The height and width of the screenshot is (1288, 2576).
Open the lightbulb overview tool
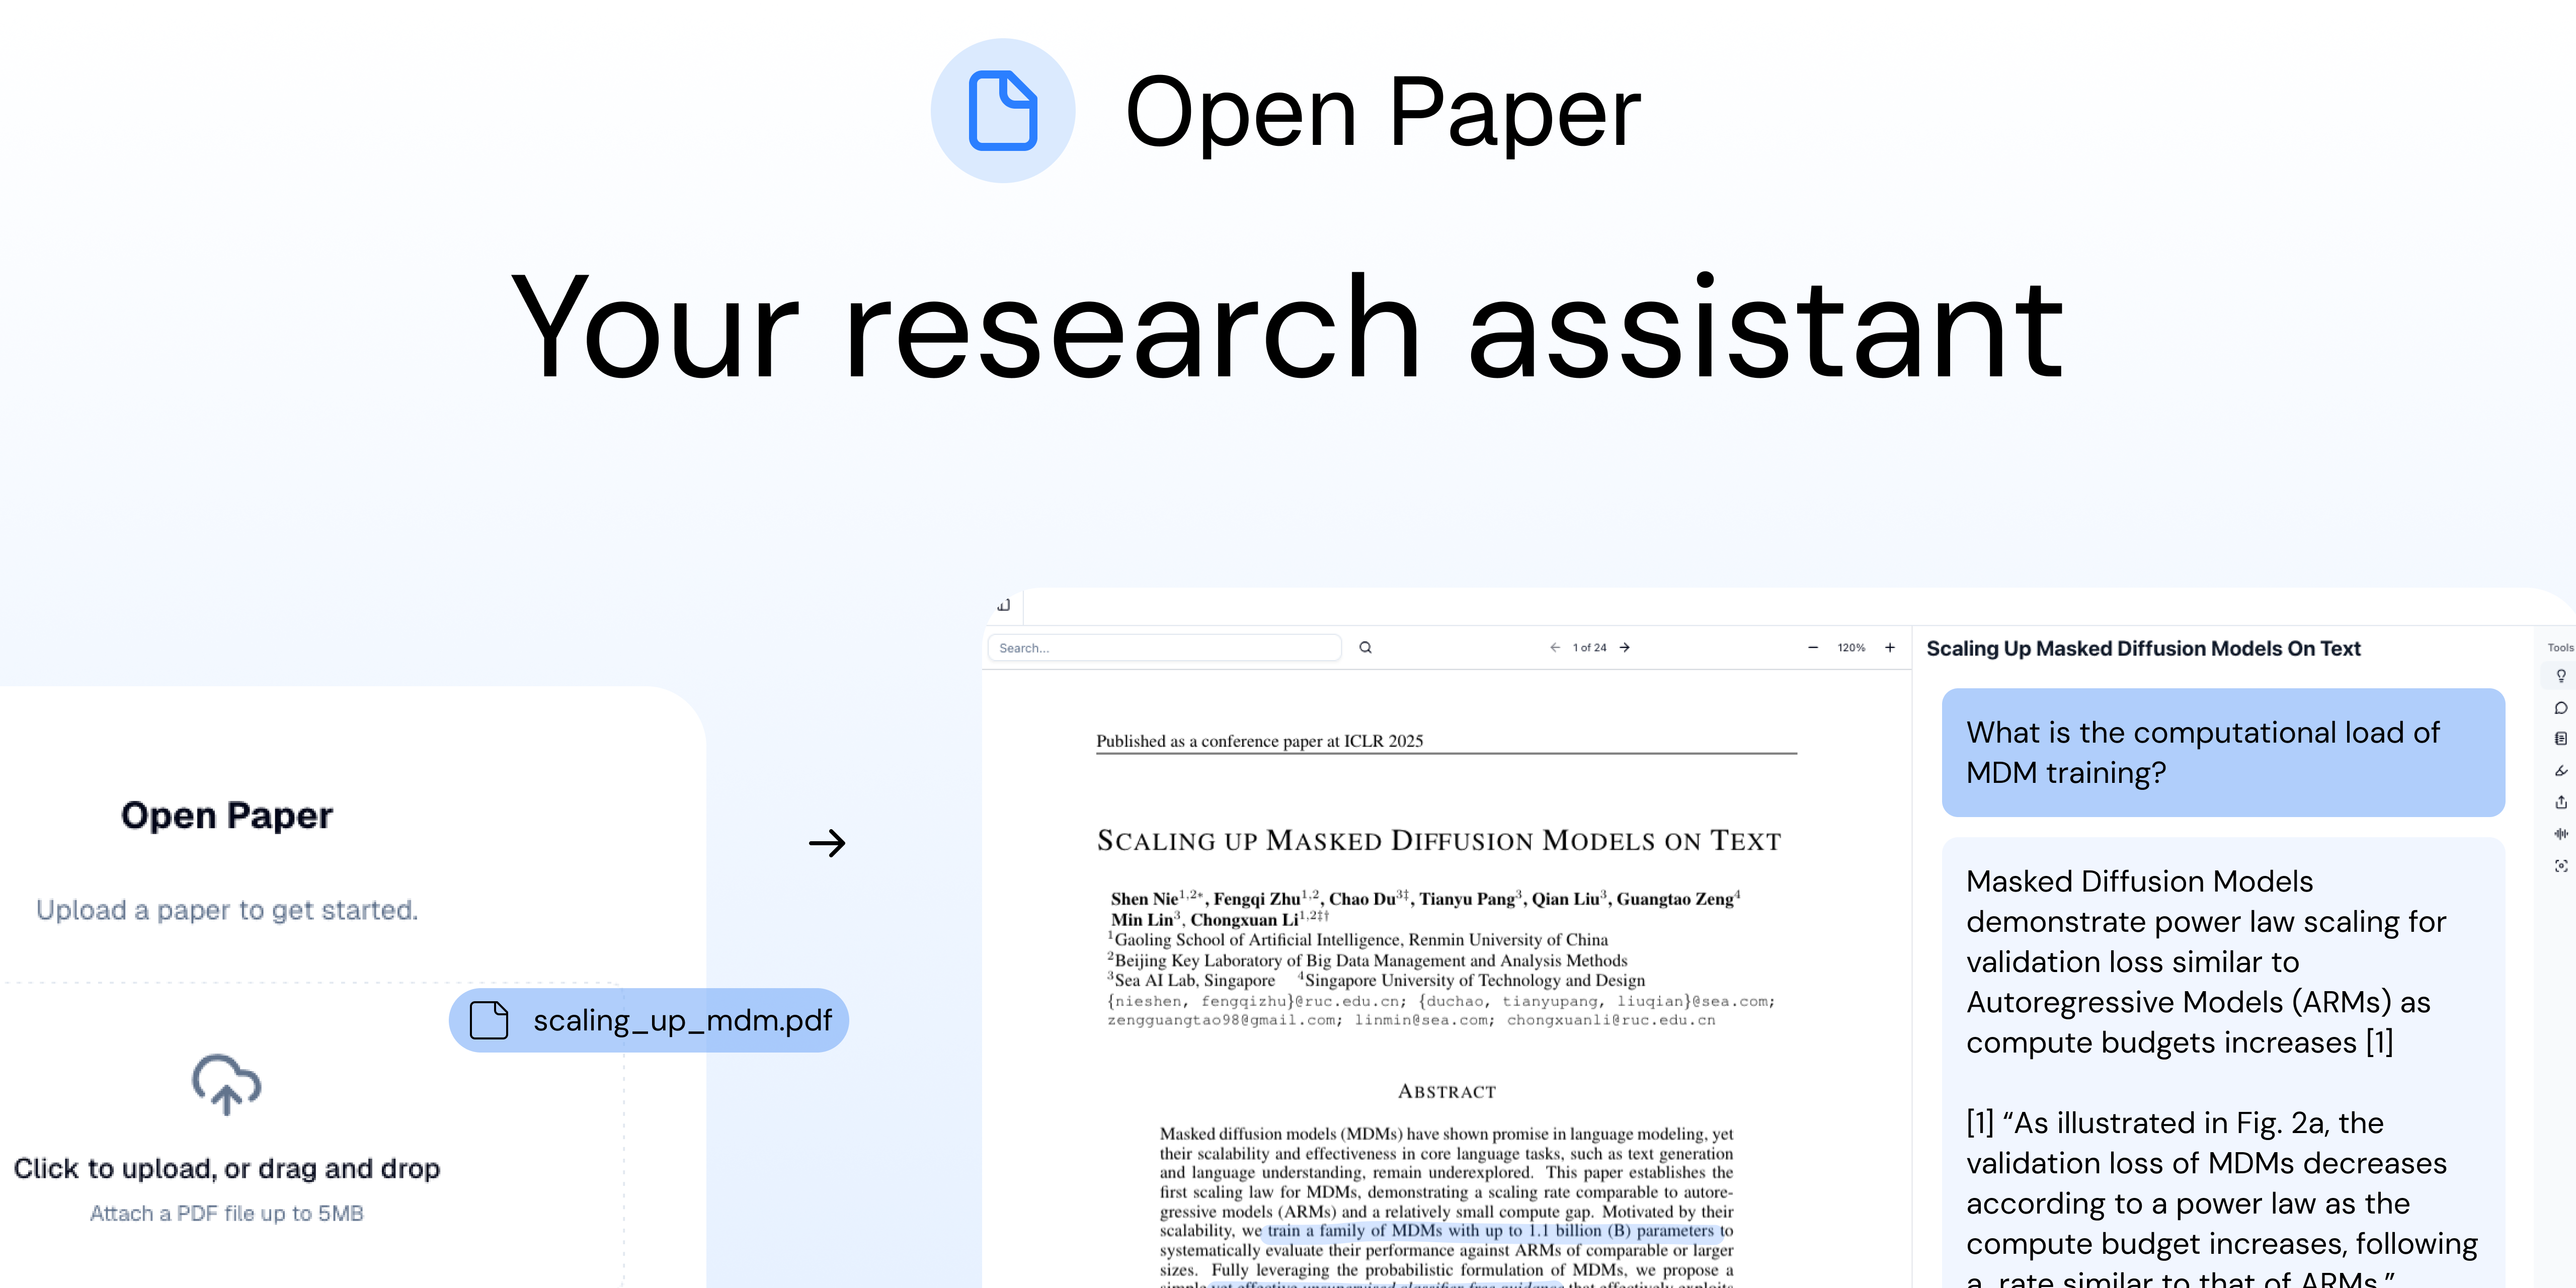tap(2561, 676)
